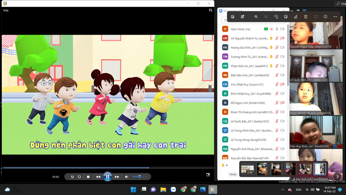The height and width of the screenshot is (195, 346).
Task: Click the Invite button
Action: click(233, 174)
